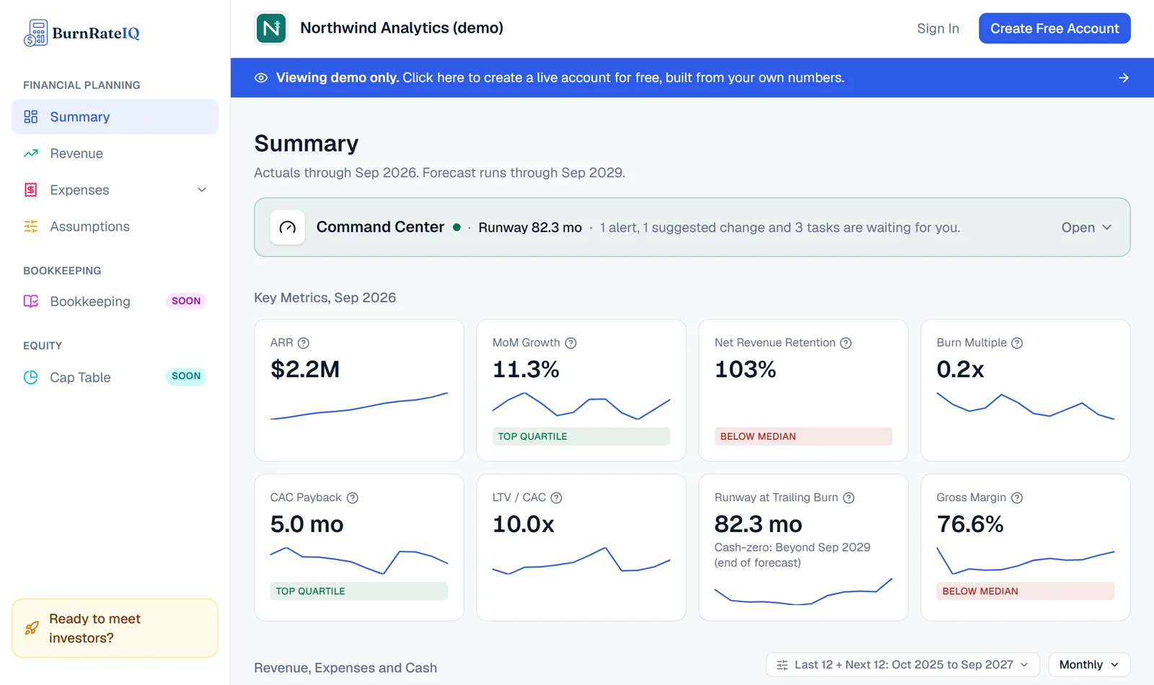1154x685 pixels.
Task: Click the Summary grid icon in sidebar
Action: tap(31, 117)
